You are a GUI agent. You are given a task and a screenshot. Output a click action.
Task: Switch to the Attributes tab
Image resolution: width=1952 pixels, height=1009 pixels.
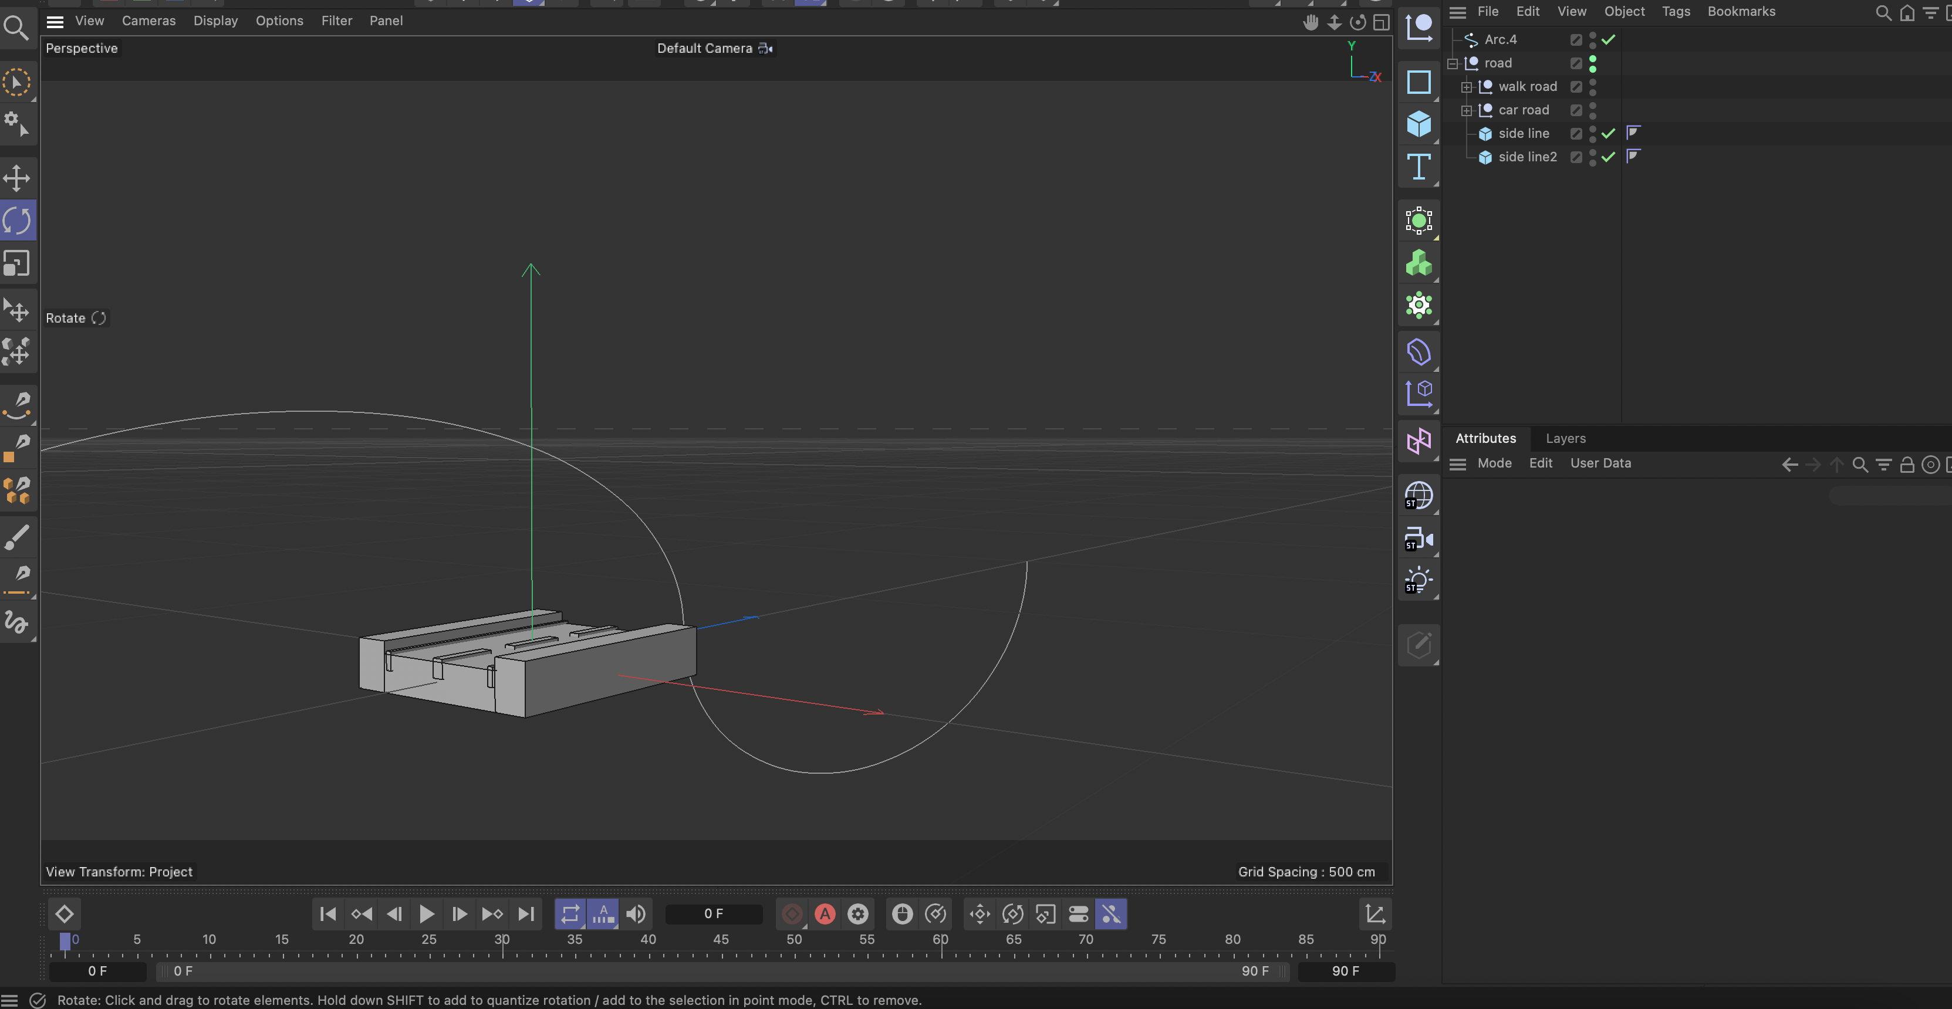[x=1485, y=439]
